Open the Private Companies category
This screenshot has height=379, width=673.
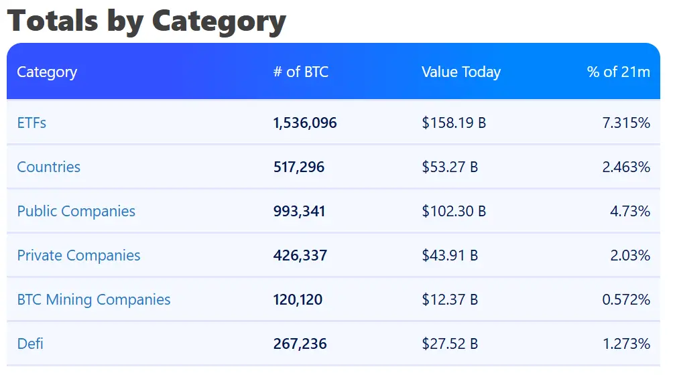point(78,256)
